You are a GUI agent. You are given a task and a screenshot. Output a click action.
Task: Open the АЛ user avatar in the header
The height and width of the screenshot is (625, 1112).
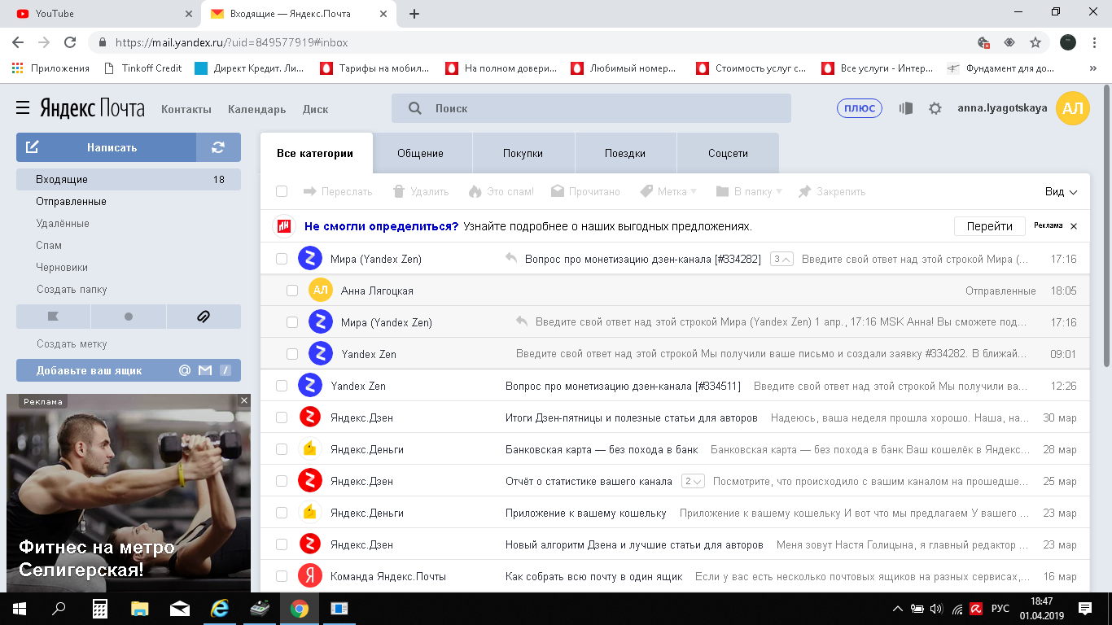tap(1072, 109)
